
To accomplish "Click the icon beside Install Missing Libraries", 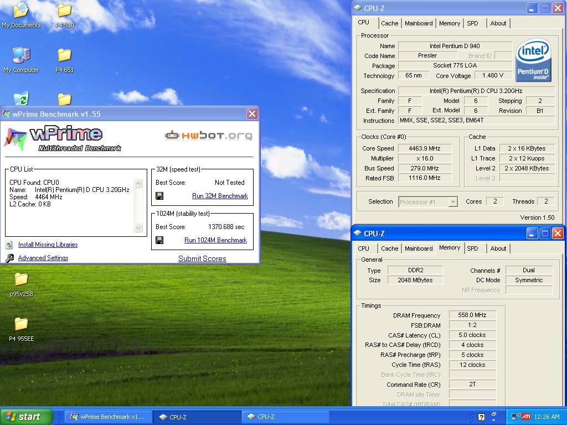I will (9, 245).
